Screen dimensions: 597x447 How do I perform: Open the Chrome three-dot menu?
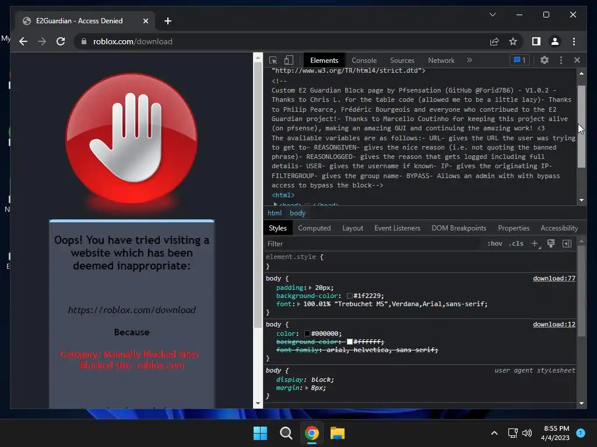tap(574, 41)
